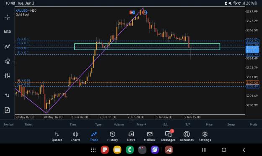The width and height of the screenshot is (262, 156).
Task: Sort trades by Ticket column
Action: [x=29, y=125]
